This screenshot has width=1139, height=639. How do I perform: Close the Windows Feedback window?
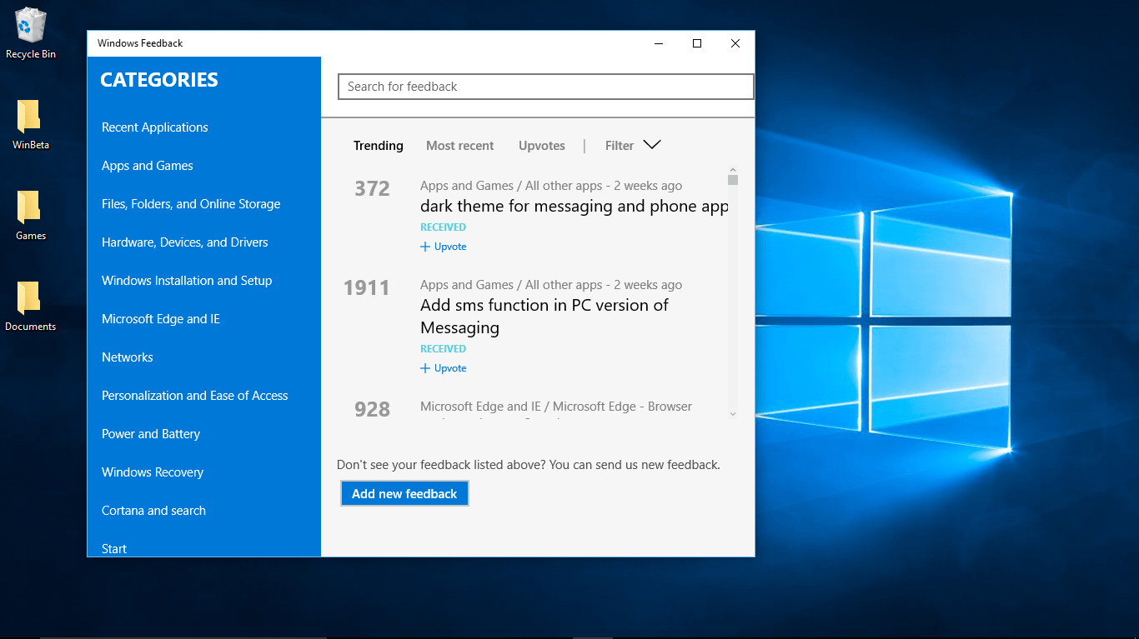coord(735,43)
